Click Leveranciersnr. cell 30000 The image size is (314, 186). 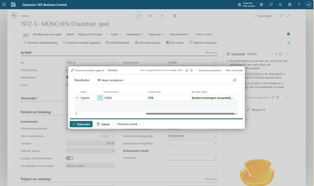click(x=125, y=98)
